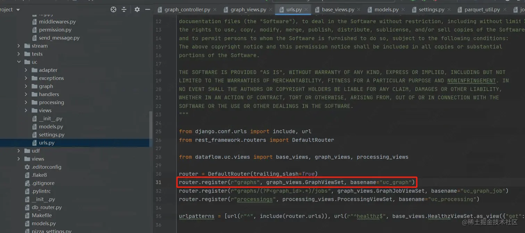Expand the exceptions folder
This screenshot has height=233, width=525.
26,78
